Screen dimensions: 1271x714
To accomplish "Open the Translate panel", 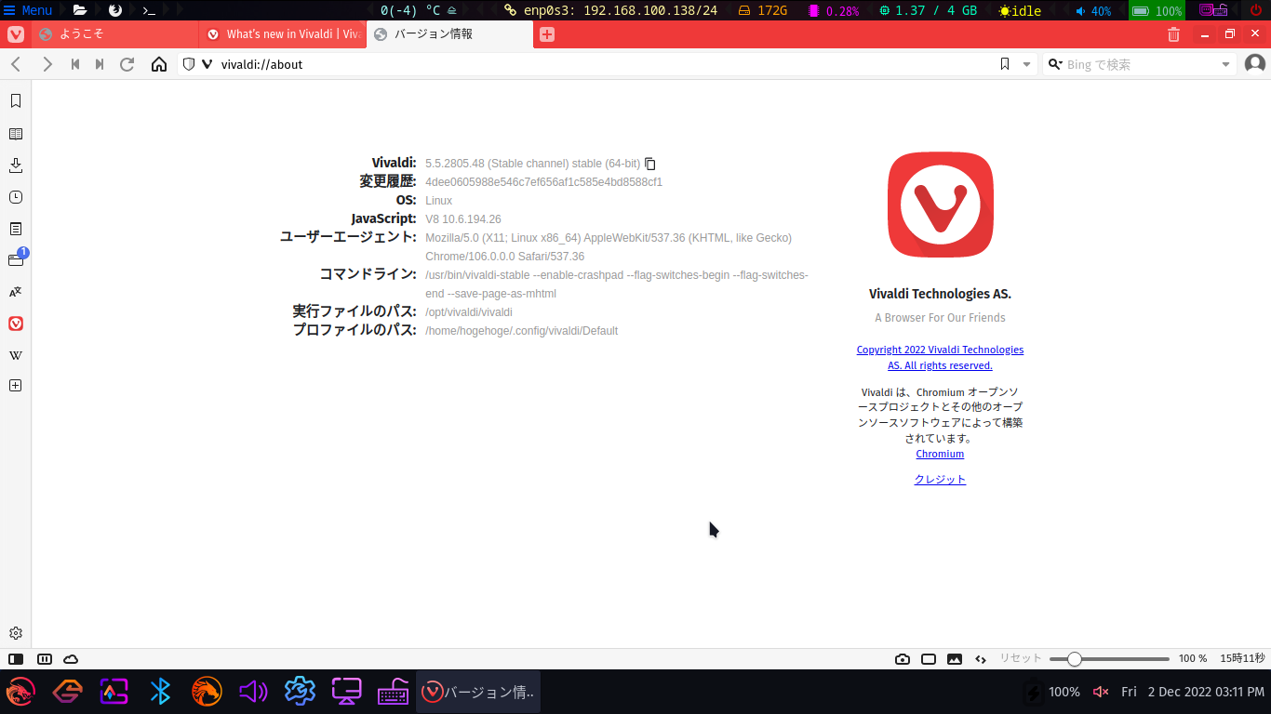I will [16, 292].
